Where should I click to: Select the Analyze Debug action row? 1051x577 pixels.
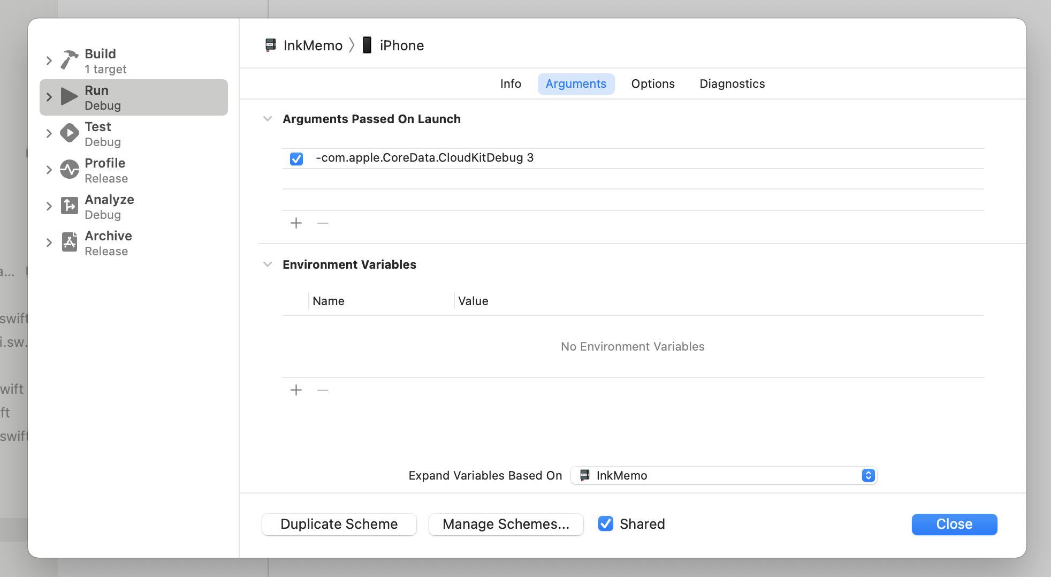coord(134,206)
